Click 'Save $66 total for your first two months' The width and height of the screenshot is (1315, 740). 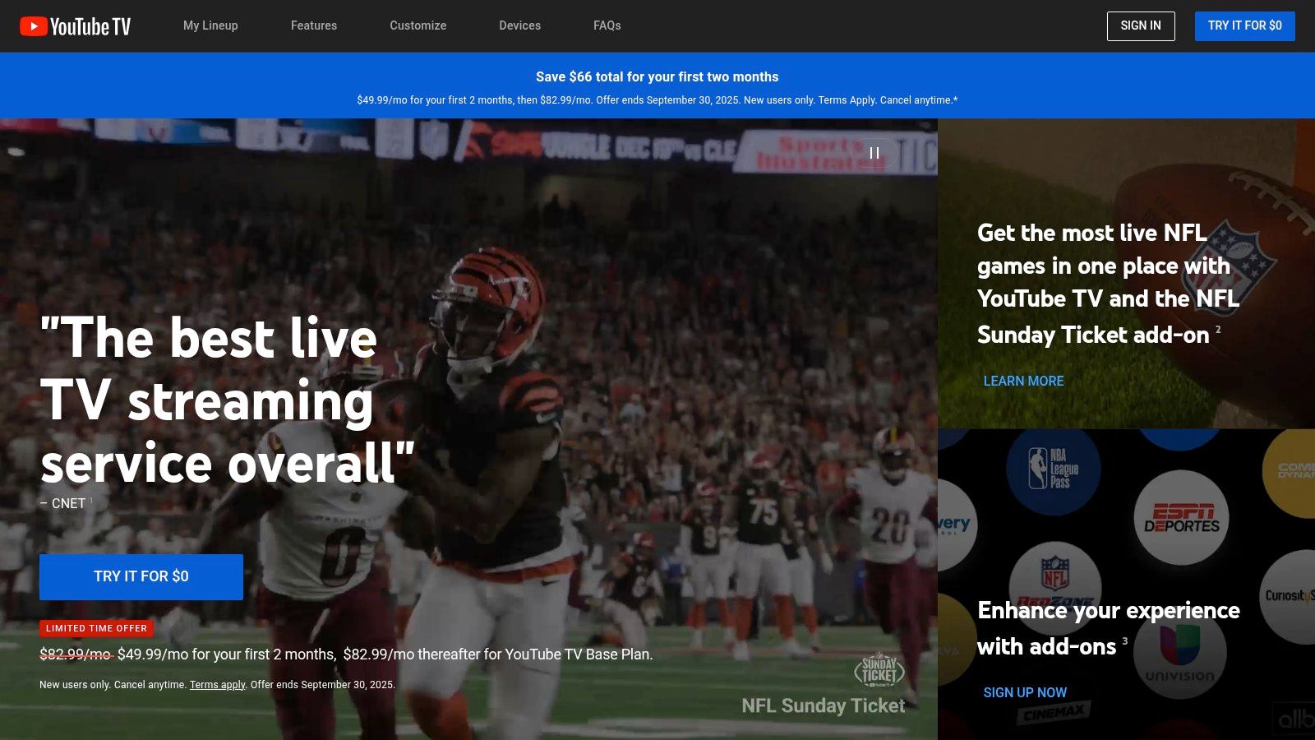tap(657, 76)
